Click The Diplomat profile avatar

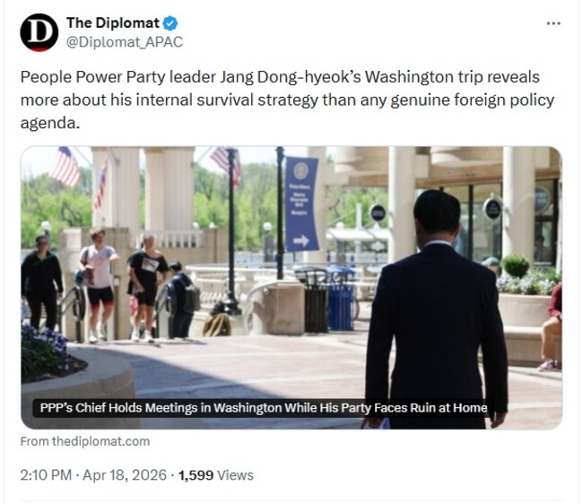(x=39, y=32)
